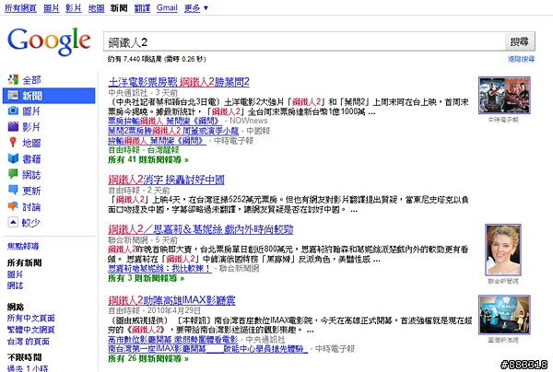Filter by 網誌 under 所有新聞
Screen dimensions: 553x372
point(15,285)
